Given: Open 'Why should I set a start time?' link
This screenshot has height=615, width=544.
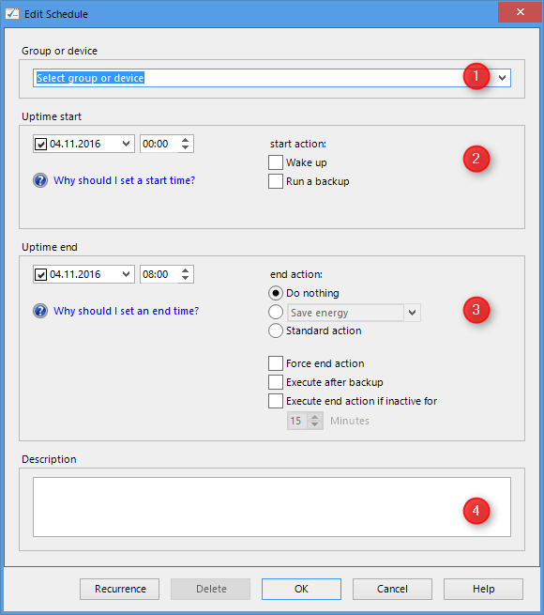Looking at the screenshot, I should pos(124,180).
